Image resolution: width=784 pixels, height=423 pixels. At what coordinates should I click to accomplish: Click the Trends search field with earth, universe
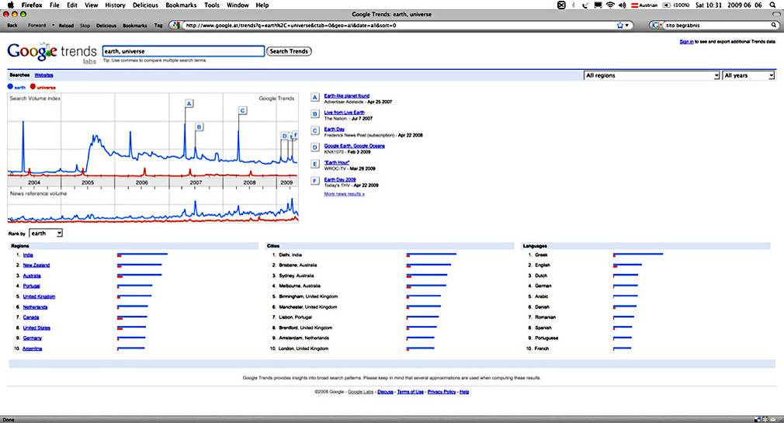click(183, 51)
